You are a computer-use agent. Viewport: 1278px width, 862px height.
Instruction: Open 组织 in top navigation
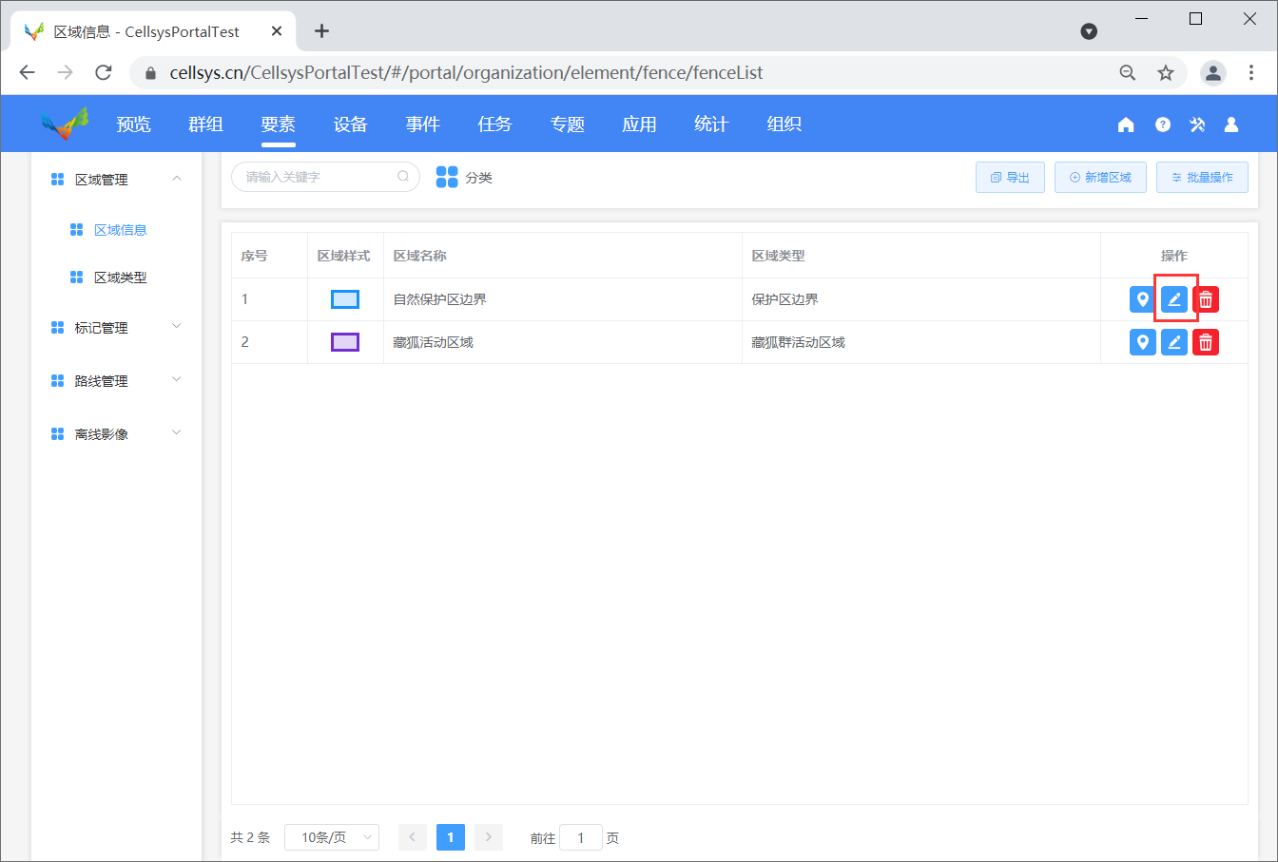[x=784, y=125]
